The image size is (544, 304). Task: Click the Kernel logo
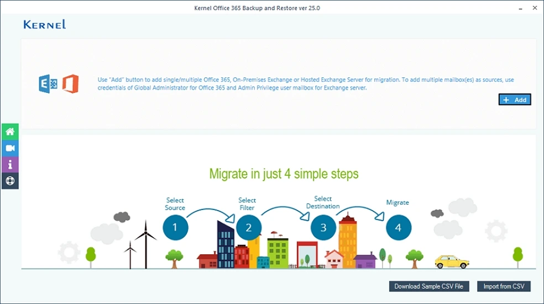tap(45, 24)
